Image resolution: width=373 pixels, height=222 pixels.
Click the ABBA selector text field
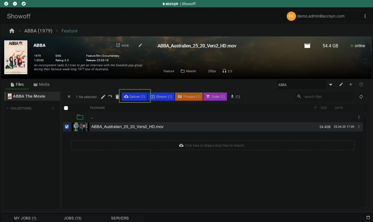301,85
